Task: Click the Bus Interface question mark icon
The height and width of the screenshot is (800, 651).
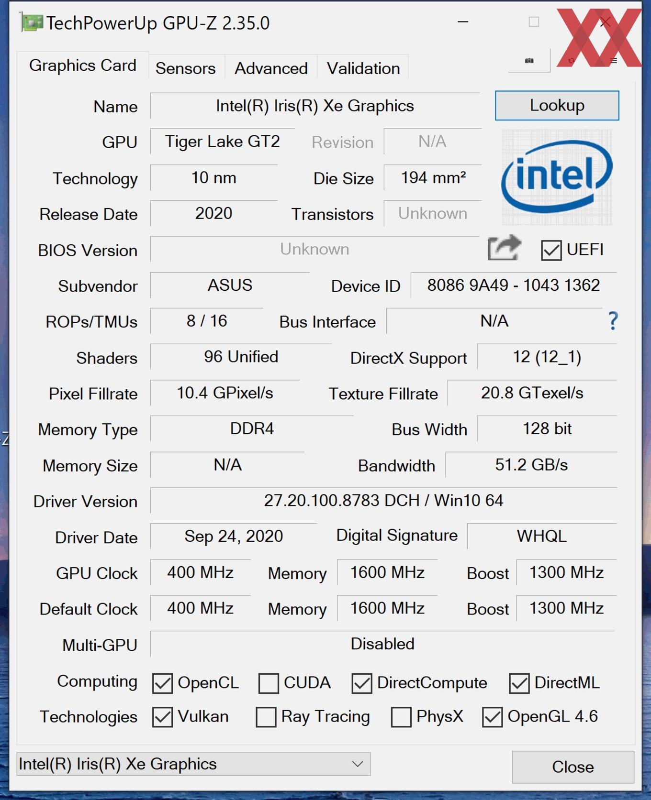Action: (x=613, y=321)
